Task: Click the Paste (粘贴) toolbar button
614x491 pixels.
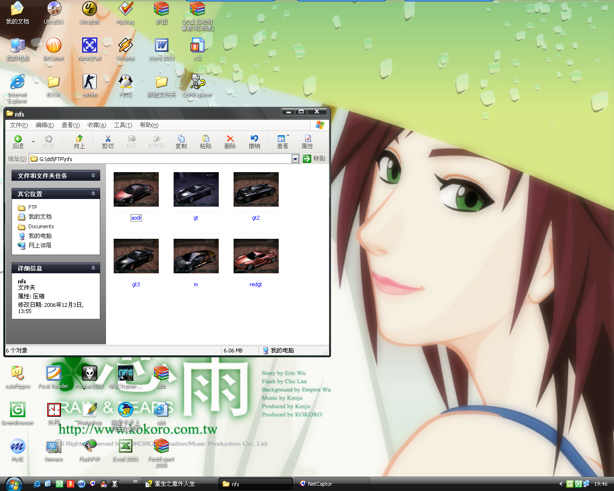Action: pyautogui.click(x=205, y=142)
